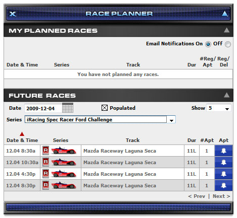The width and height of the screenshot is (237, 218).
Task: Select the 12.04 8:30a date cell
Action: tap(22, 151)
